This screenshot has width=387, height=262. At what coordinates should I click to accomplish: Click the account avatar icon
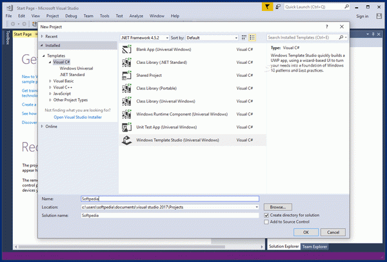[379, 16]
